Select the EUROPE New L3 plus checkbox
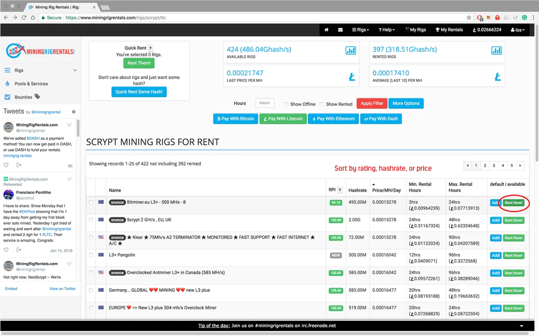This screenshot has width=539, height=336. pos(91,308)
